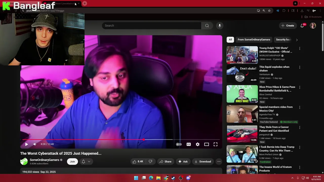Open browser downloads icon
The height and width of the screenshot is (182, 324).
point(302,11)
